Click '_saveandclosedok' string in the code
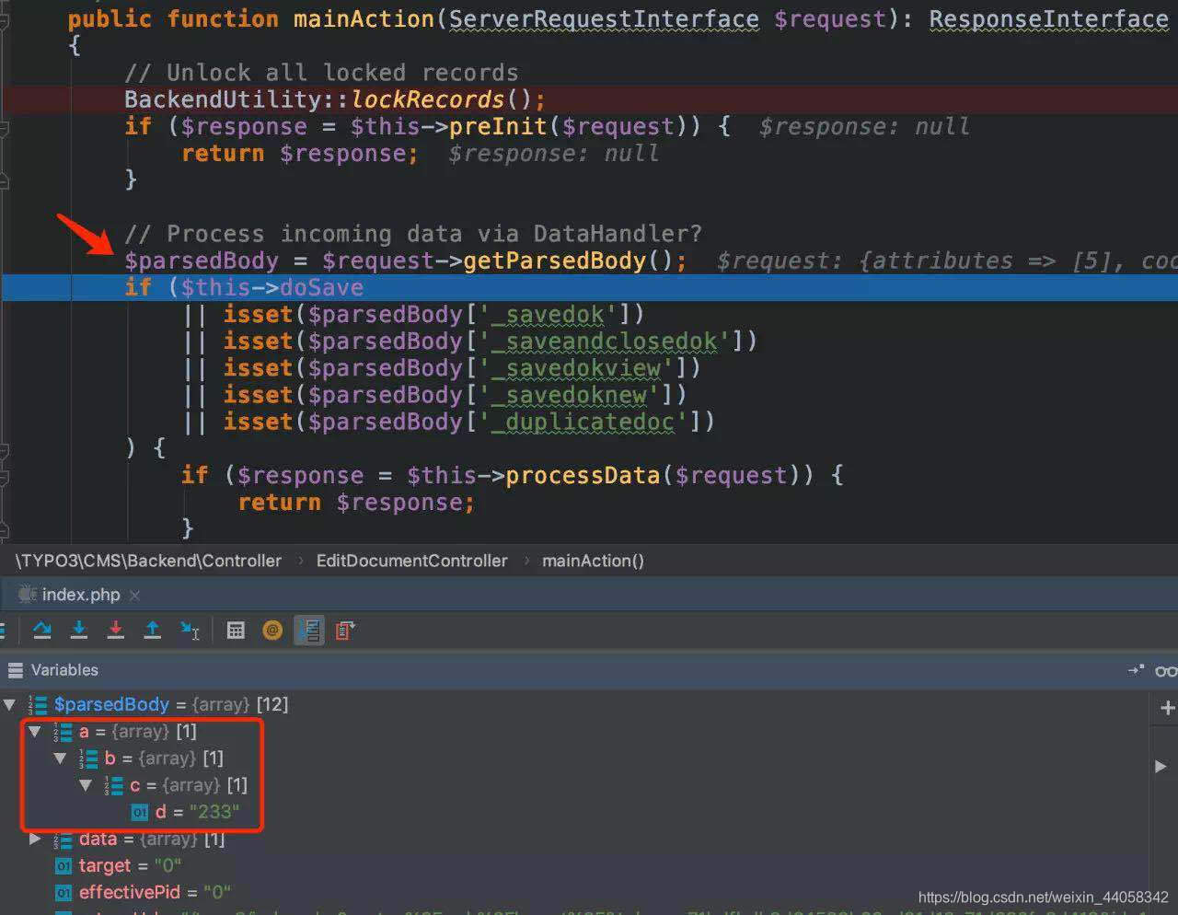The width and height of the screenshot is (1178, 915). coord(605,341)
